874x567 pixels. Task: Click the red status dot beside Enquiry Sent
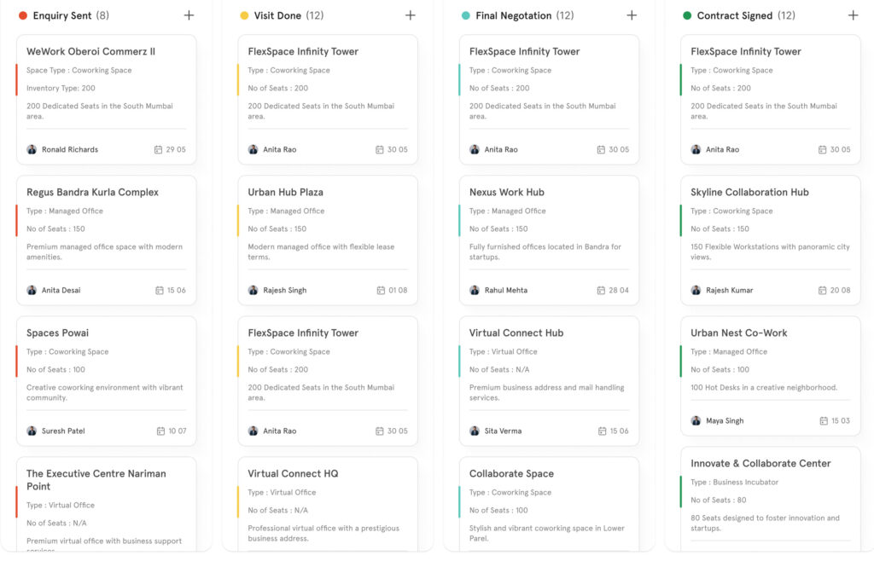[23, 16]
